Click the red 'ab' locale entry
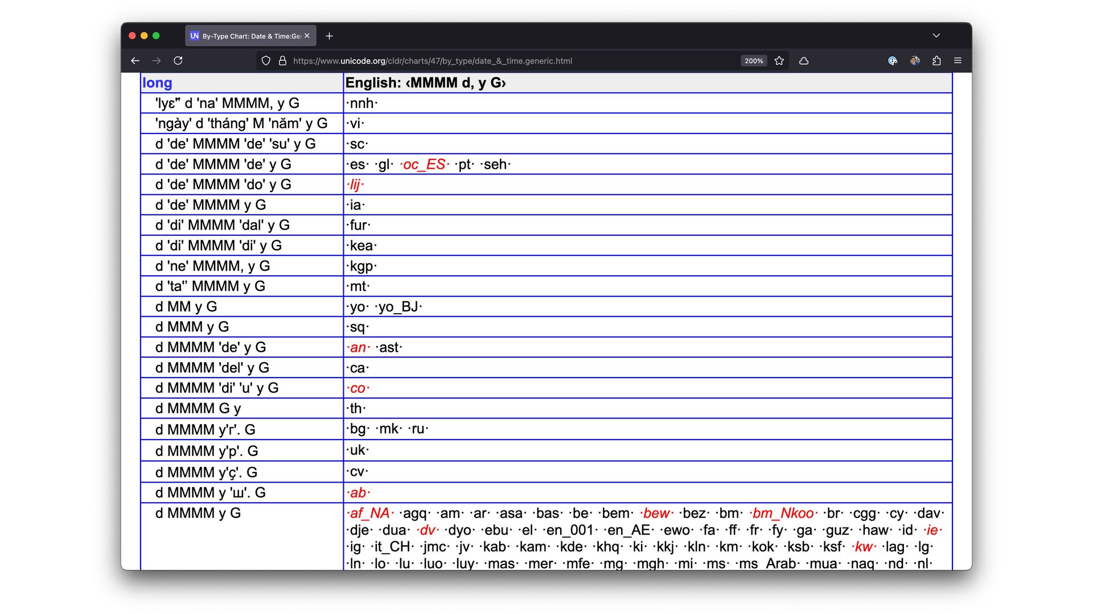This screenshot has height=614, width=1093. click(x=358, y=493)
